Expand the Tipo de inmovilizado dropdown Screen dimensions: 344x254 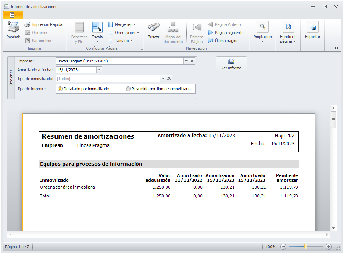[163, 79]
